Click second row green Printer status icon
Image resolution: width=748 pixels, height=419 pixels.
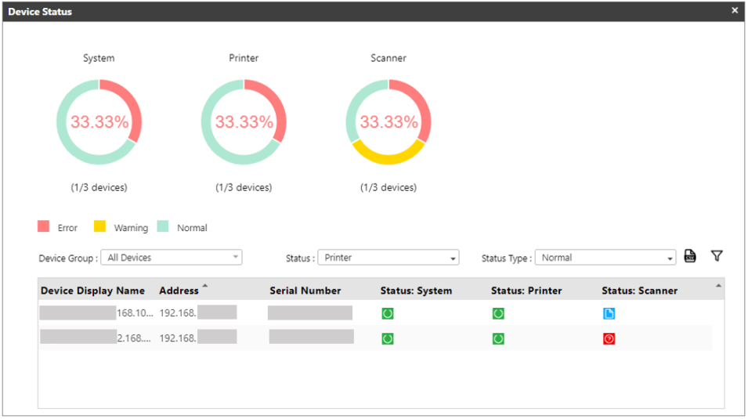498,339
